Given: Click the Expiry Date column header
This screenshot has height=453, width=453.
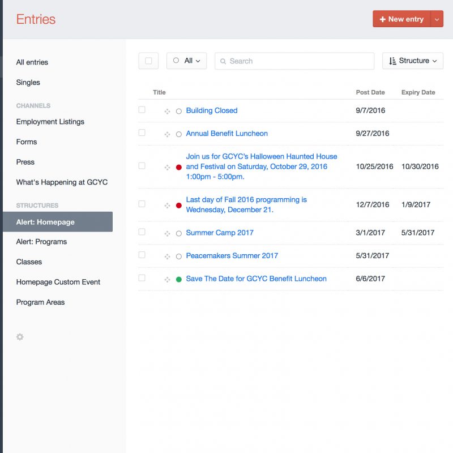Looking at the screenshot, I should coord(418,92).
